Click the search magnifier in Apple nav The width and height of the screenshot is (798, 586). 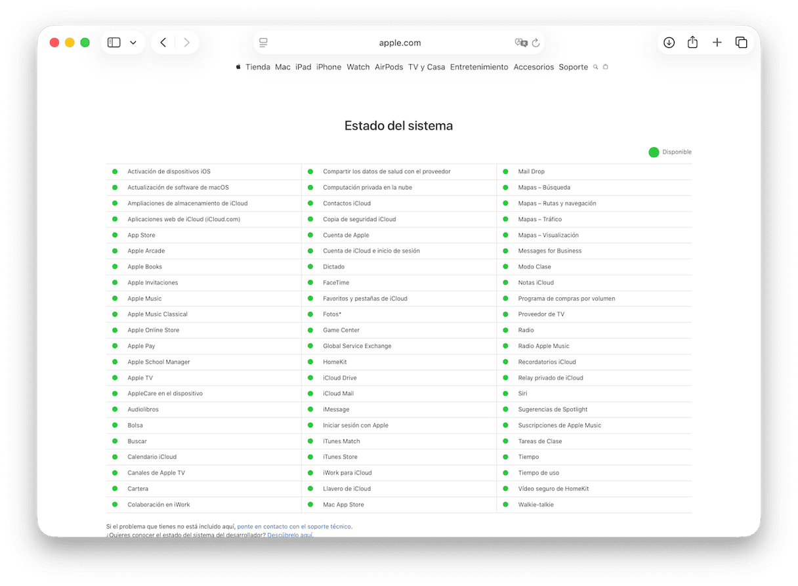coord(596,67)
